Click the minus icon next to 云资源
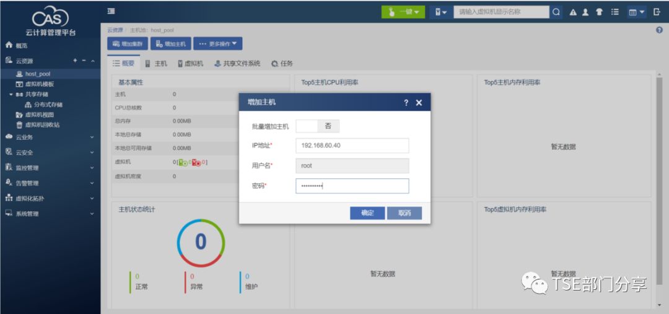Viewport: 669px width, 314px height. pos(84,61)
